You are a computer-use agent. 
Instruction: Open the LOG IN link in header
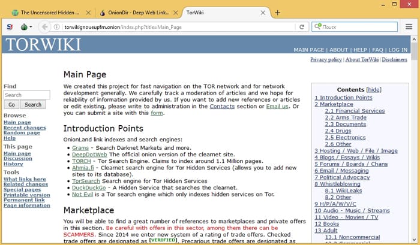click(x=398, y=50)
